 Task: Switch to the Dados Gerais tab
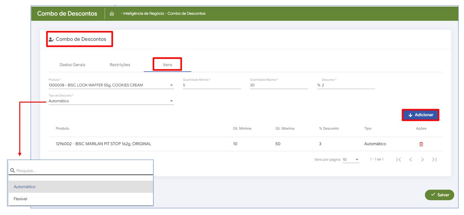[x=72, y=65]
